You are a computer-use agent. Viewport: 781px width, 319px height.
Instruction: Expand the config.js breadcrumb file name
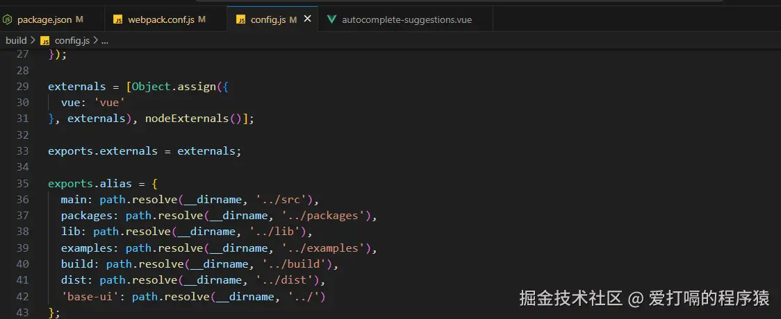click(x=72, y=41)
